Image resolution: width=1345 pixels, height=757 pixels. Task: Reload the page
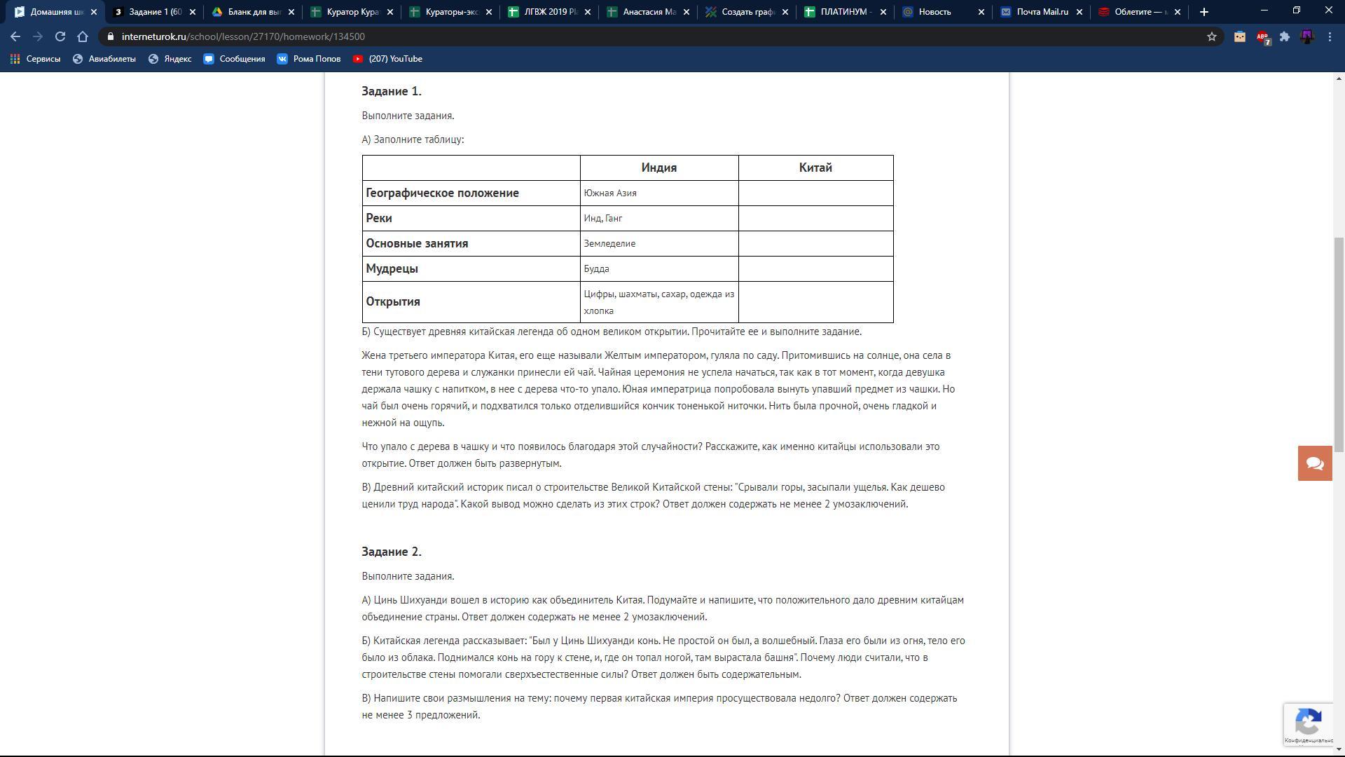(60, 36)
